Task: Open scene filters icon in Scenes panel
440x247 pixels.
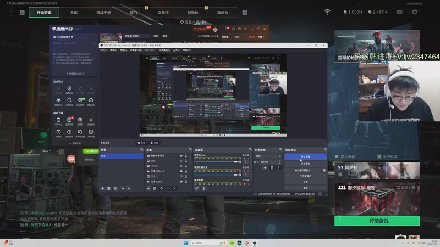Action: (x=116, y=188)
